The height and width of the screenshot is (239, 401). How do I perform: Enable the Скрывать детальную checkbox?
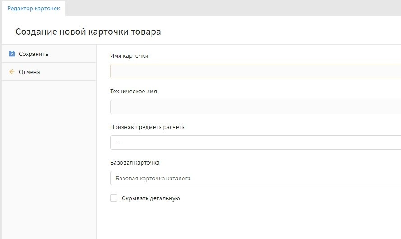114,198
